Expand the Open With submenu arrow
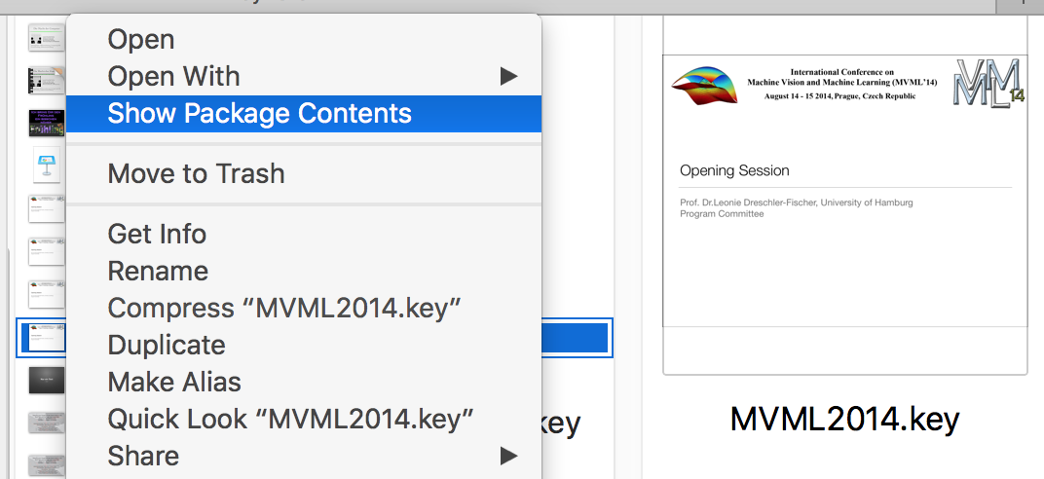Viewport: 1044px width, 479px height. (508, 76)
